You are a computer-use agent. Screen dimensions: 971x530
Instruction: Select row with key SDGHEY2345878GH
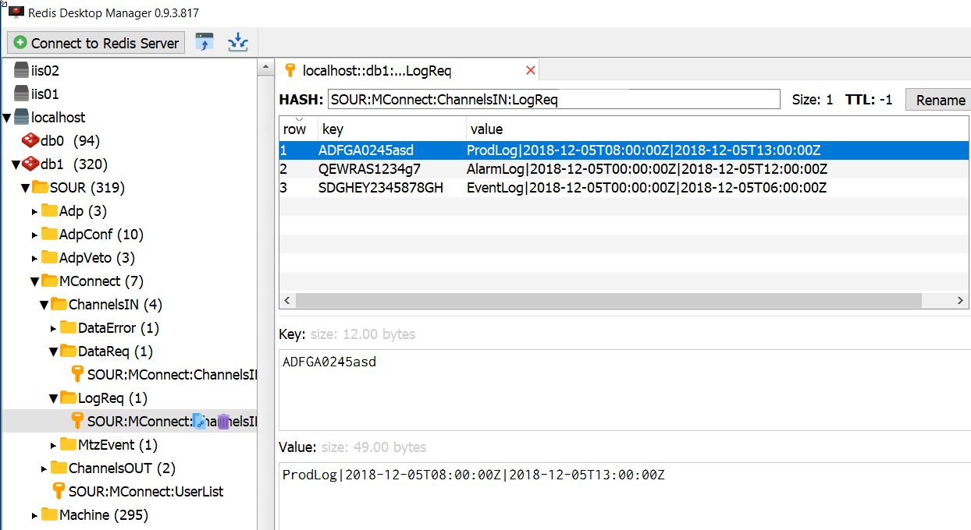(x=624, y=187)
